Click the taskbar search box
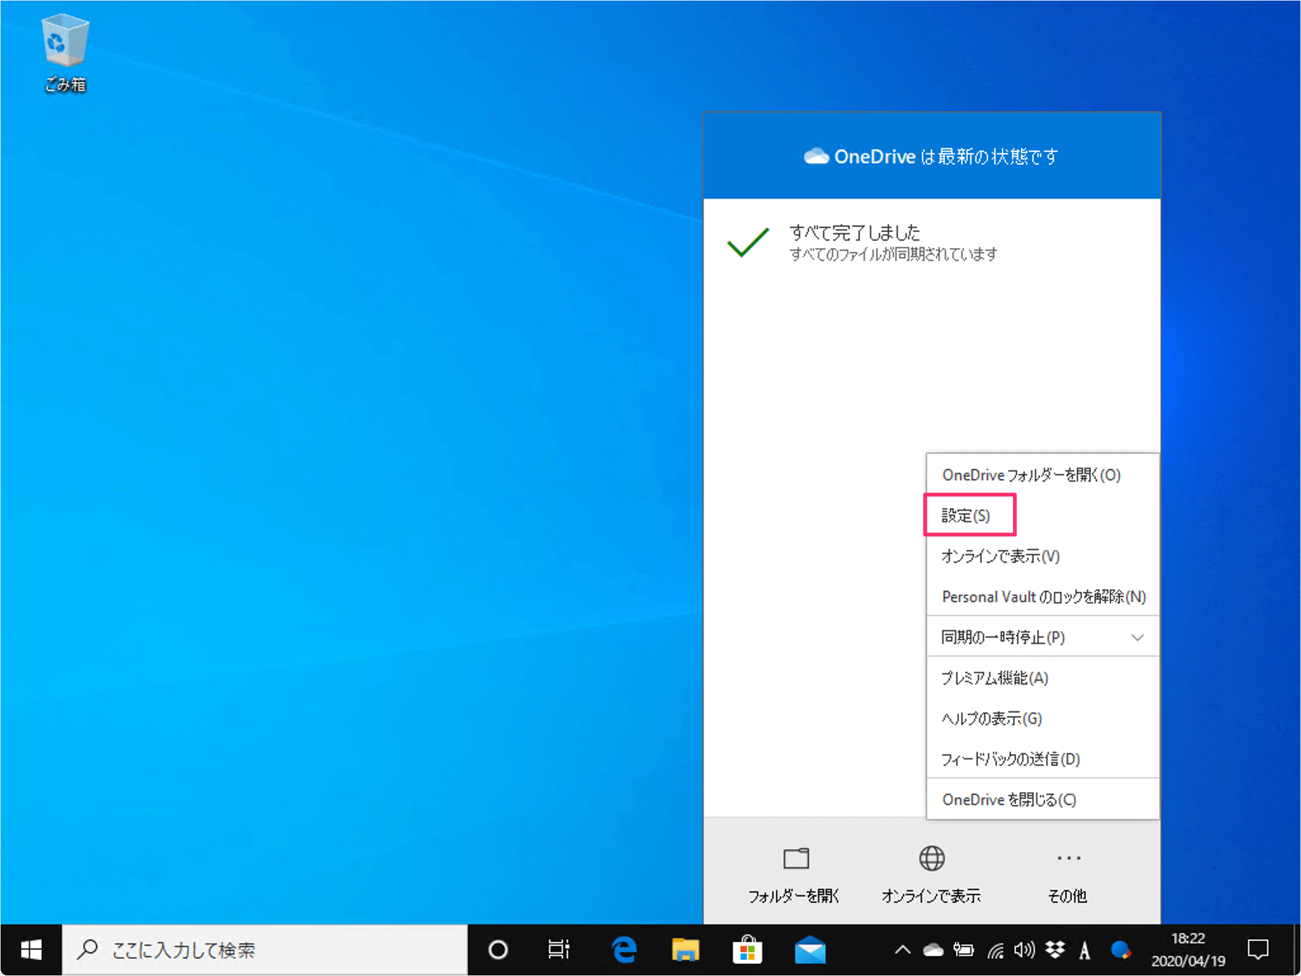Viewport: 1301px width, 976px height. tap(265, 949)
